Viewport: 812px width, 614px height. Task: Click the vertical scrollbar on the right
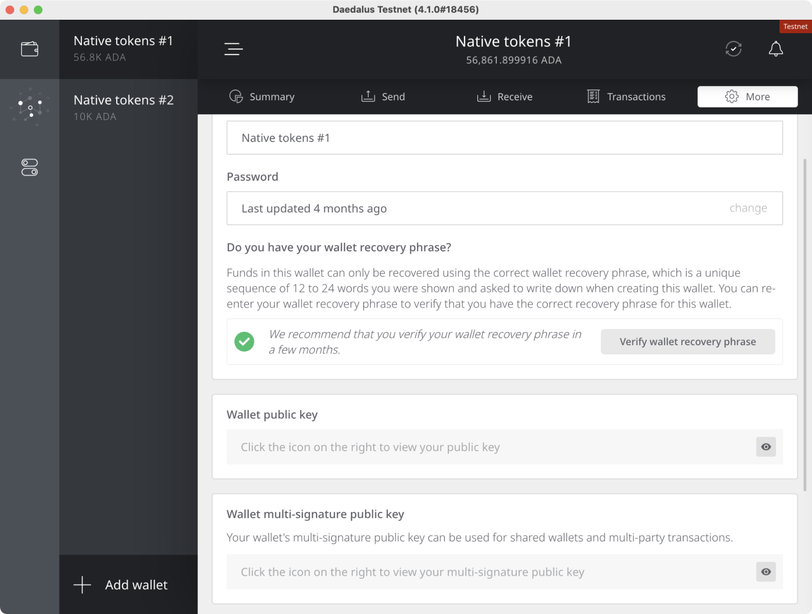pos(805,325)
